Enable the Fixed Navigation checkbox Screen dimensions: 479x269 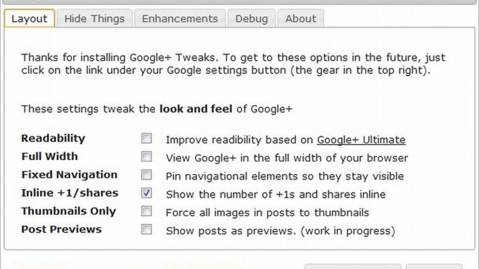pyautogui.click(x=147, y=175)
